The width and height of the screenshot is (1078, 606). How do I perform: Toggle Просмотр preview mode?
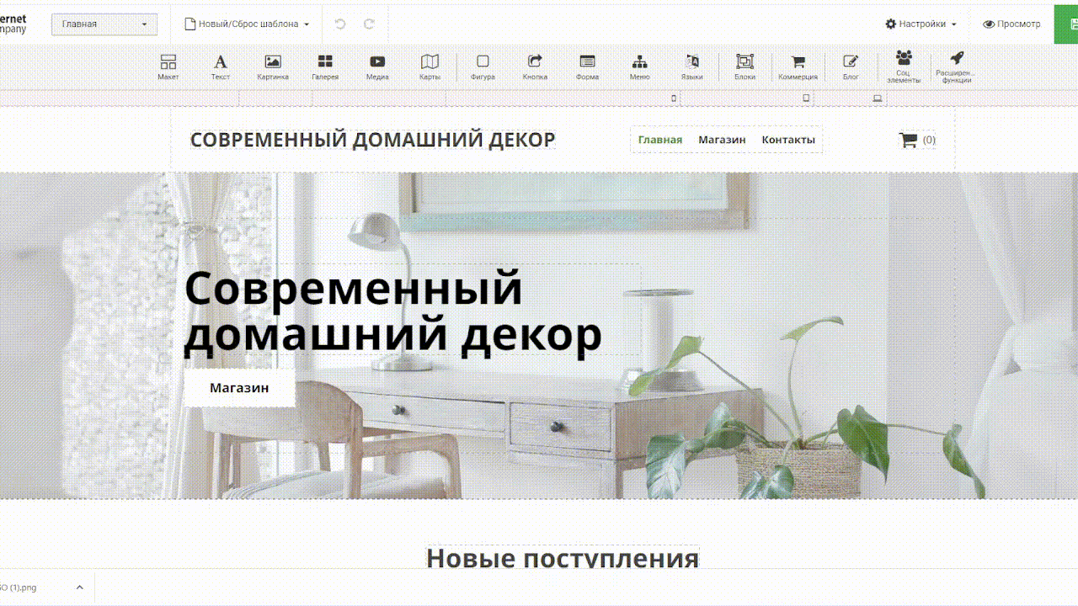(1011, 24)
